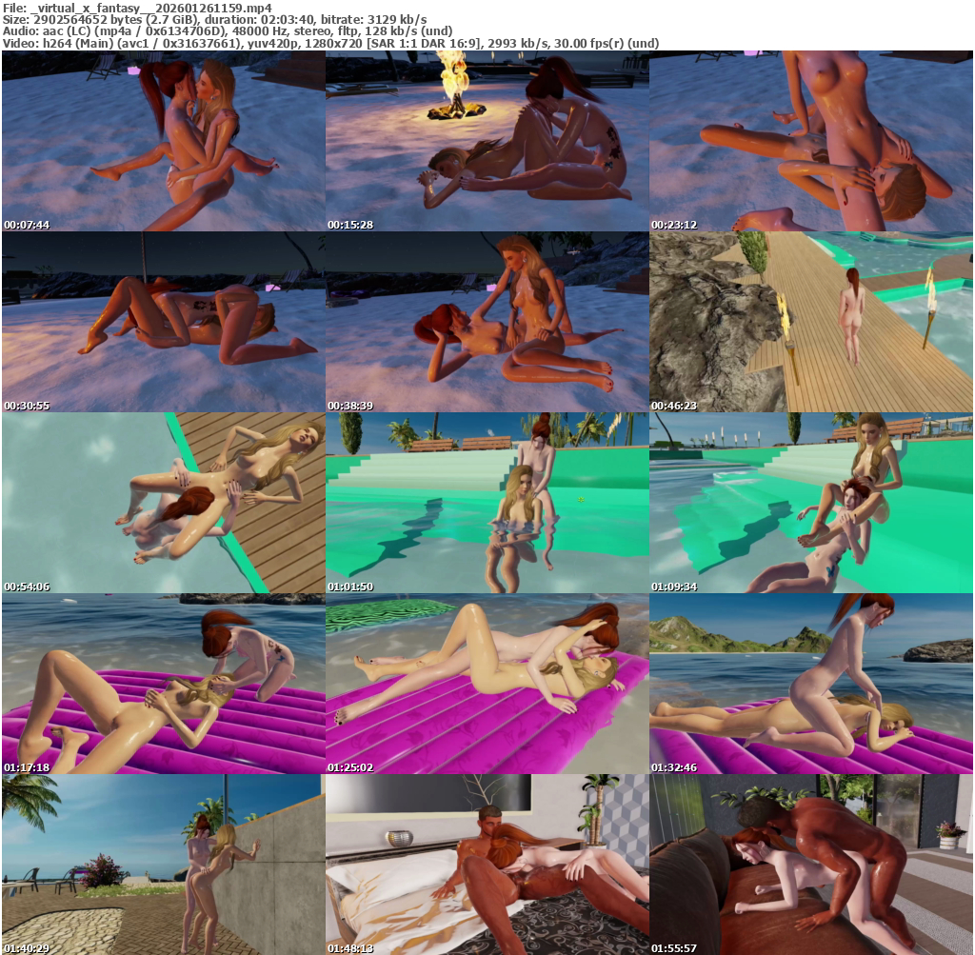The height and width of the screenshot is (955, 975).
Task: Select the thumbnail stamped 01:32:46
Action: click(811, 684)
